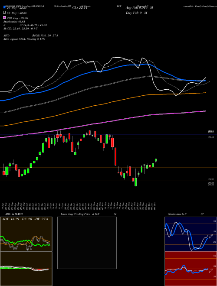
Task: Click the blue 20 Day legend swatch
Action: [4, 7]
